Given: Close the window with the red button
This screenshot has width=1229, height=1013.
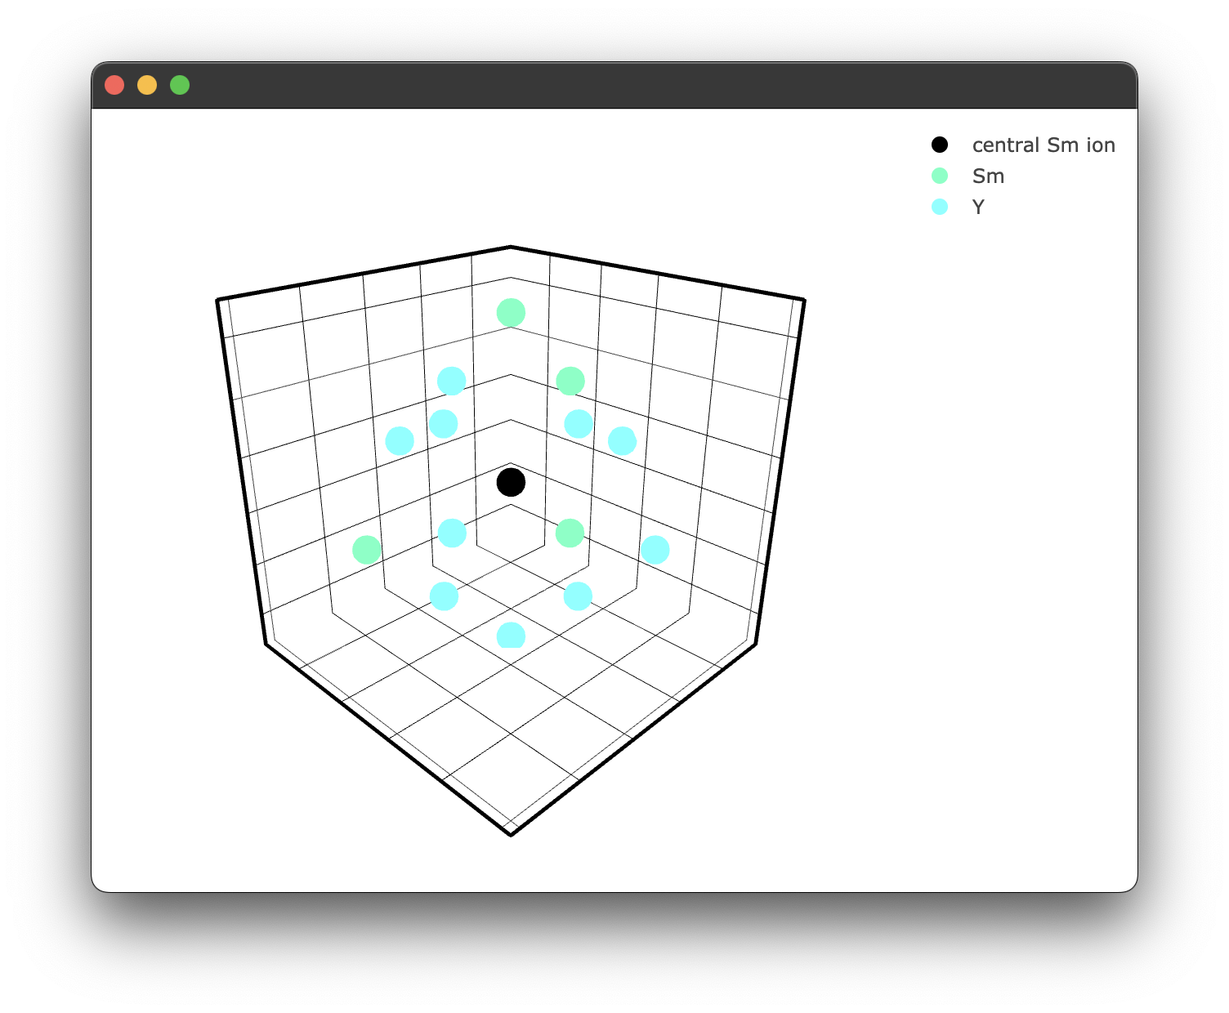Looking at the screenshot, I should [x=114, y=85].
